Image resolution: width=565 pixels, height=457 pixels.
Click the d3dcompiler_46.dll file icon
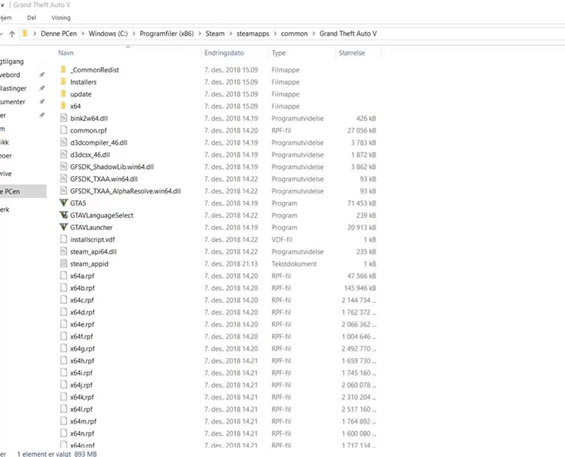pos(63,142)
